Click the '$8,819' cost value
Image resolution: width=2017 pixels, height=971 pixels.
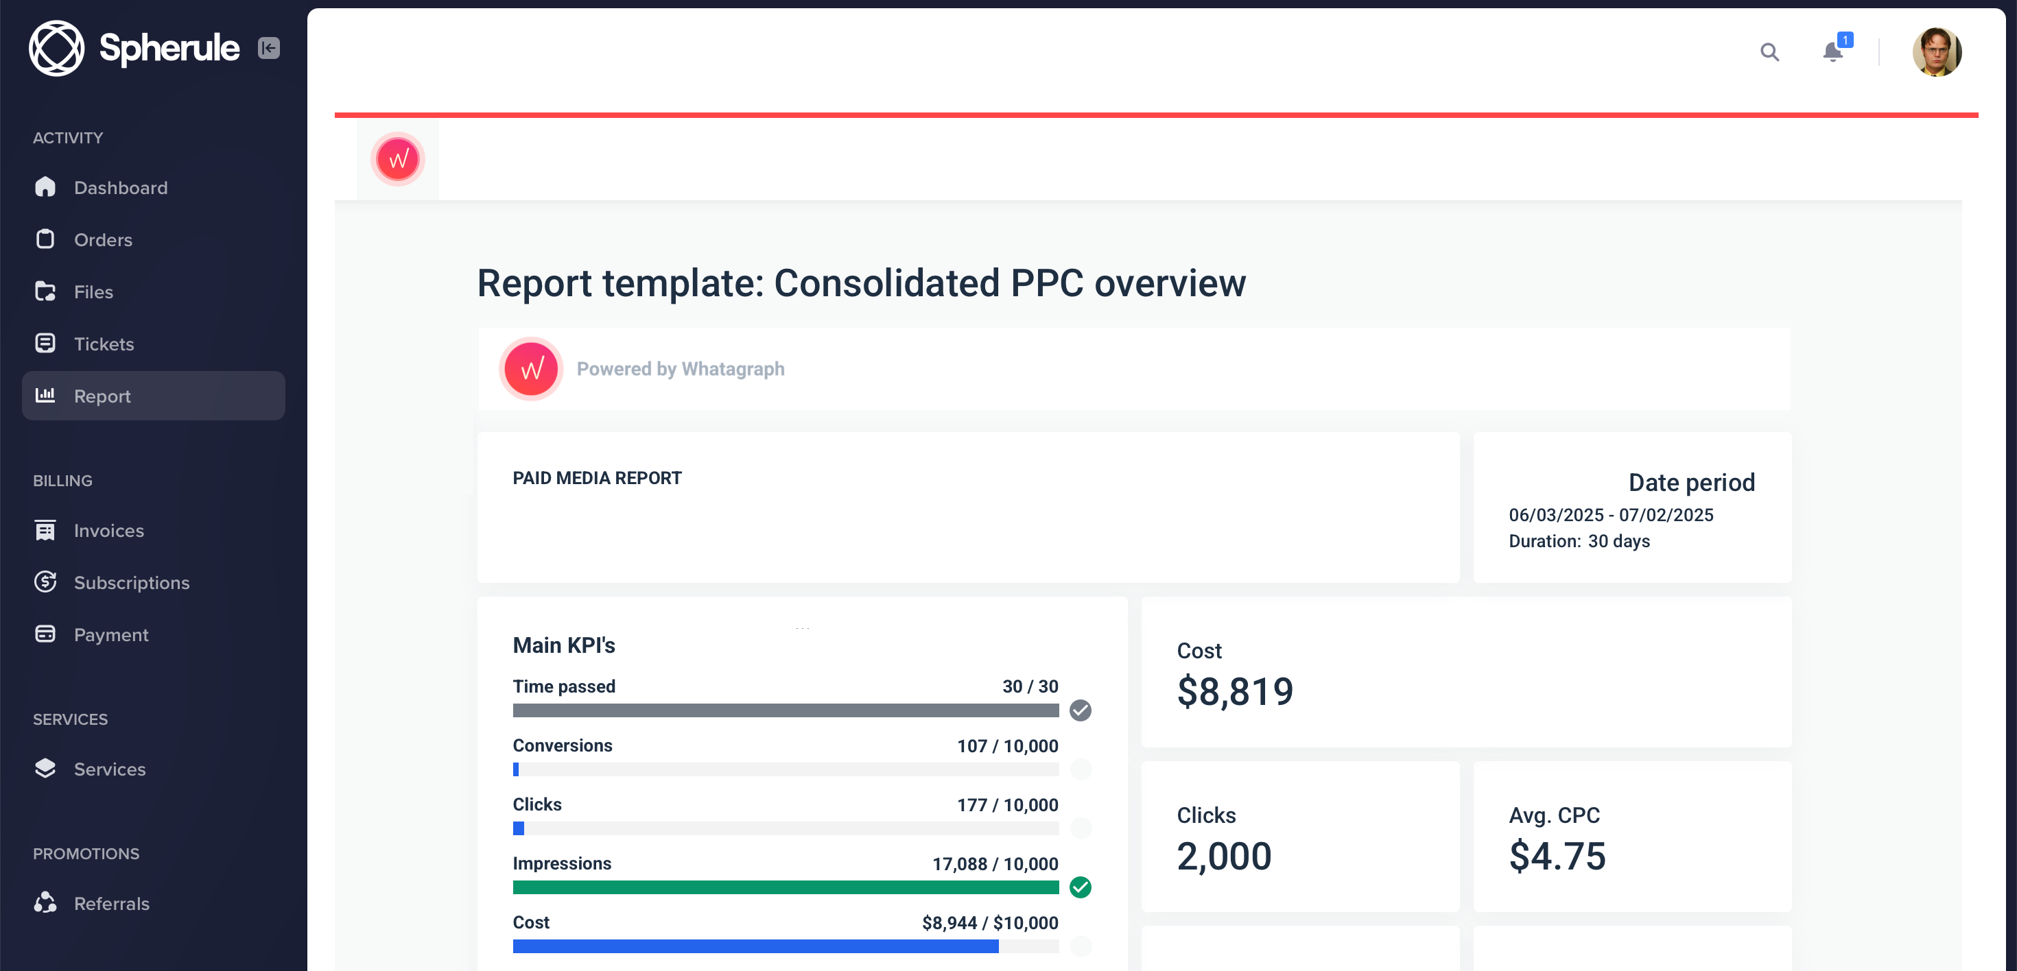coord(1235,692)
